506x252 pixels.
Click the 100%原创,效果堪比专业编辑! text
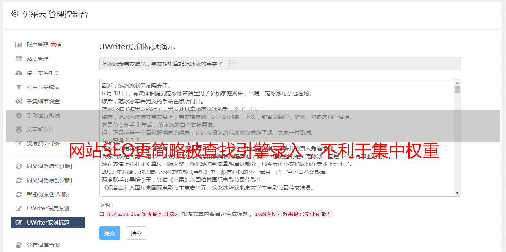[293, 214]
